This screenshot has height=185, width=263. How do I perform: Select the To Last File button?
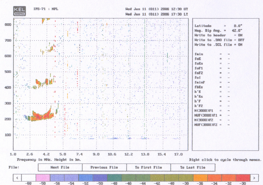(x=193, y=167)
